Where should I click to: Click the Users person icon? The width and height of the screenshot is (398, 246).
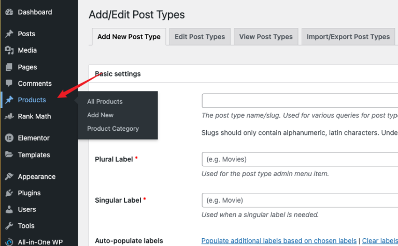(9, 210)
